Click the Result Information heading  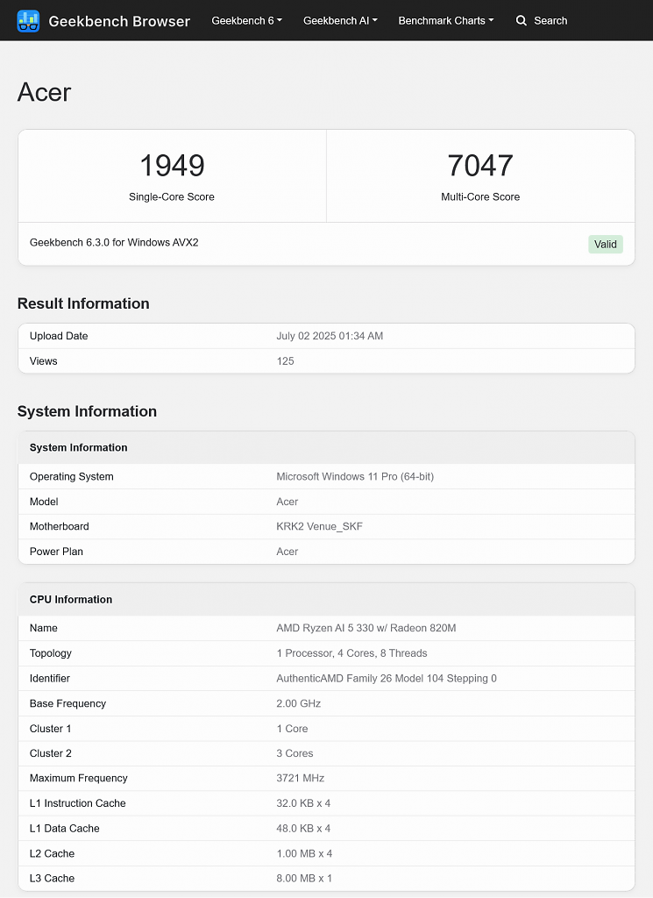83,303
